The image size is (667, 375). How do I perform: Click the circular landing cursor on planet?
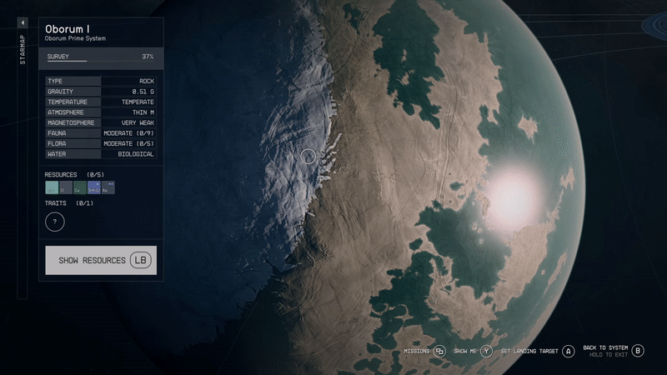coord(308,156)
